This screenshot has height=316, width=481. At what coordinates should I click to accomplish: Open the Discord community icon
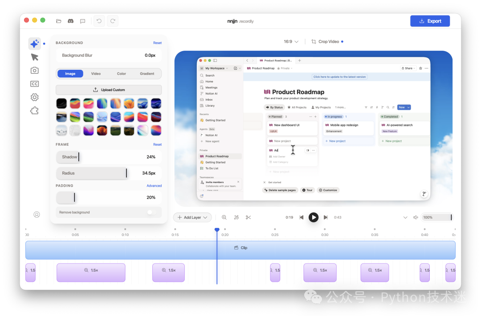point(70,21)
